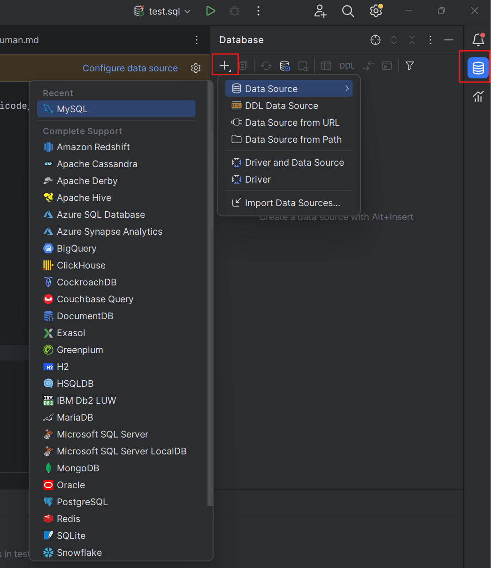Click the plus New data source icon
The height and width of the screenshot is (568, 491).
(x=225, y=66)
